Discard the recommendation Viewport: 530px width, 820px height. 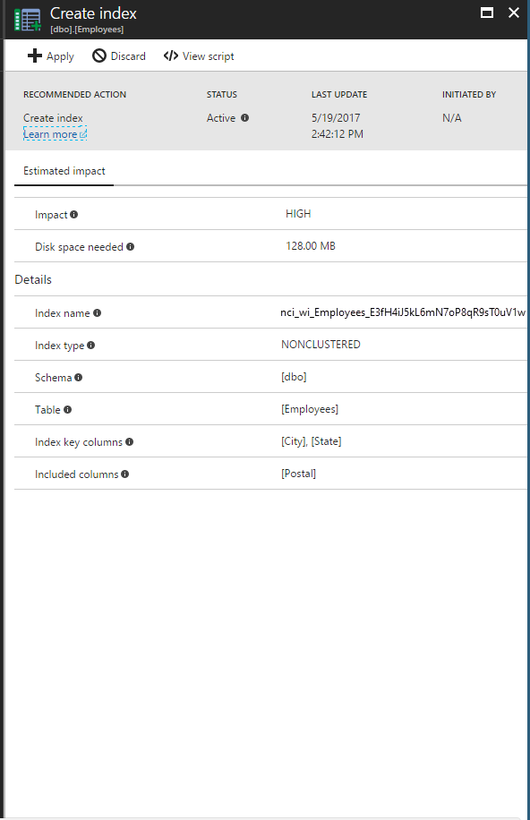coord(119,56)
